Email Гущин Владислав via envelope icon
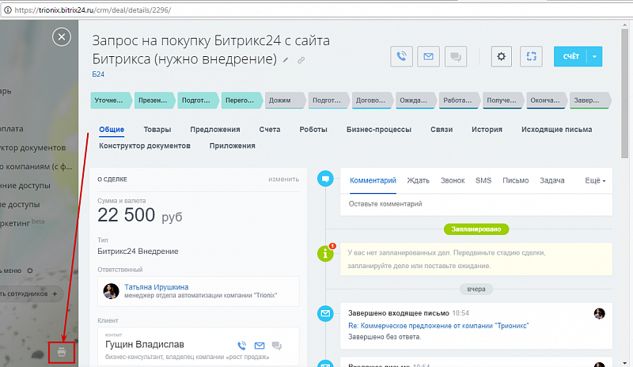Image resolution: width=633 pixels, height=367 pixels. 260,346
